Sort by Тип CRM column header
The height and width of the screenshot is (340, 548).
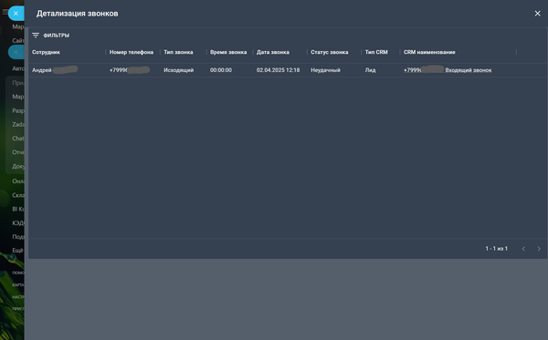click(376, 52)
